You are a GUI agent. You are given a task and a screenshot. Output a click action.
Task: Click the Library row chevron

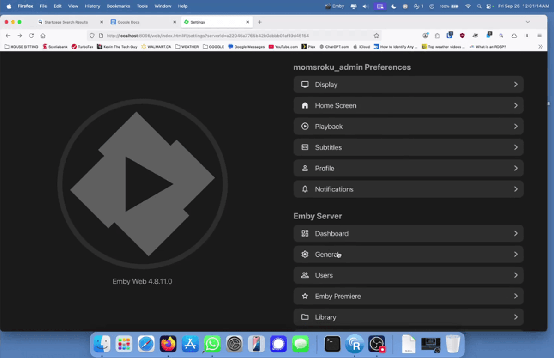(x=515, y=317)
